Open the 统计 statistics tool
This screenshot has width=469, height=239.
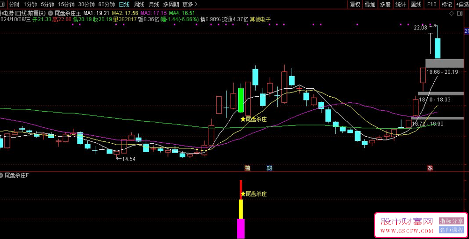click(x=401, y=4)
